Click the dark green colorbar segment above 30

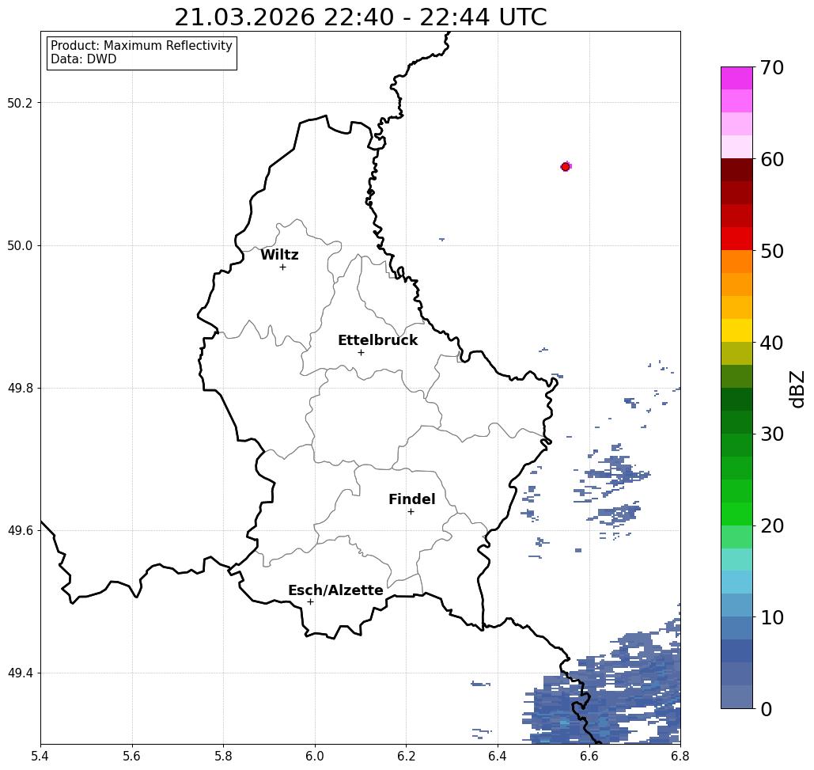coord(736,422)
